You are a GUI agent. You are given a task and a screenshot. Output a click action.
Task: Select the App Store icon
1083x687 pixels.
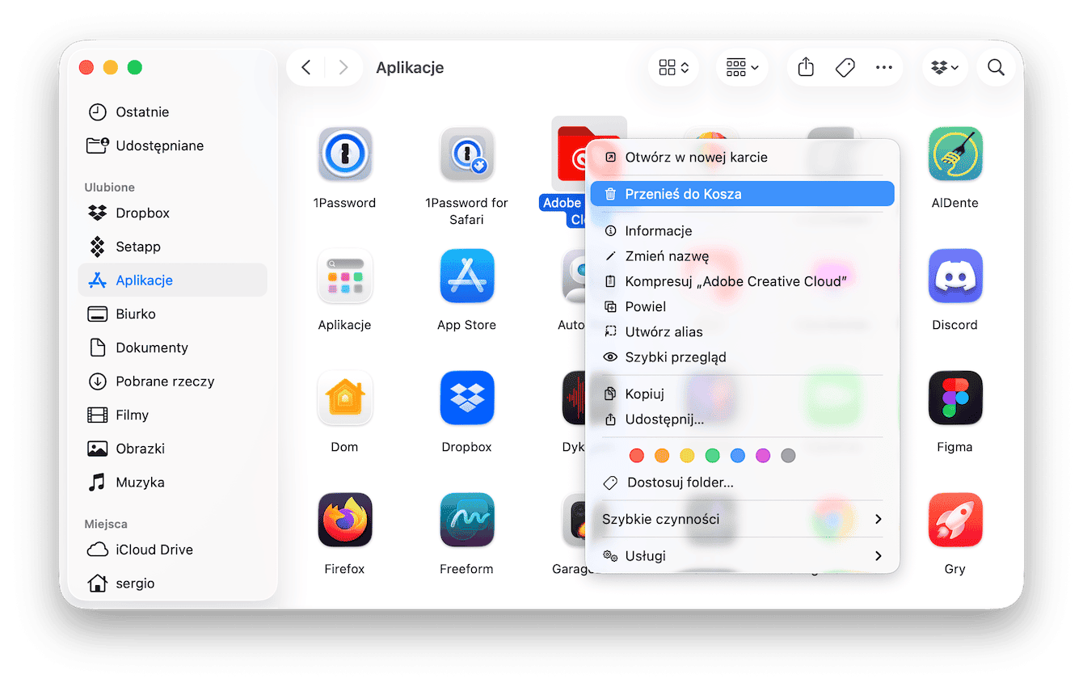pyautogui.click(x=467, y=276)
